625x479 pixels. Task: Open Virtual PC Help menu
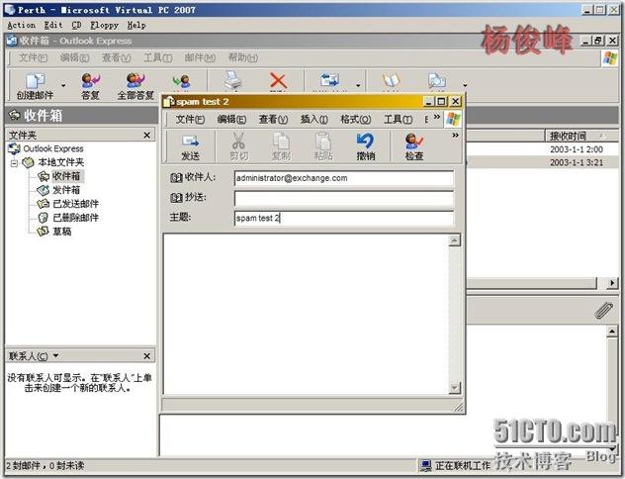(x=136, y=25)
